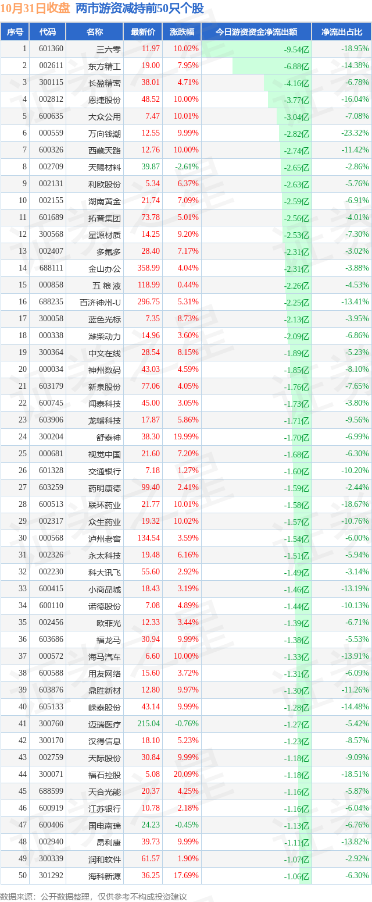This screenshot has height=902, width=372.
Task: Click stock name 用友网络
Action: tap(105, 673)
